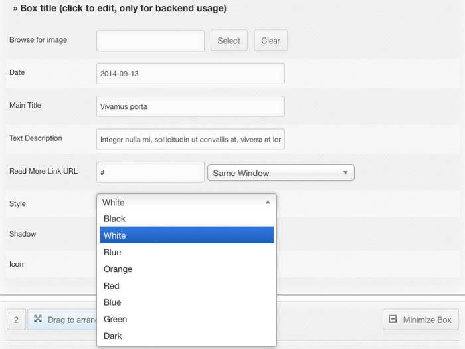Focus the Date field showing 2014-09-13
The image size is (465, 349).
pyautogui.click(x=190, y=74)
